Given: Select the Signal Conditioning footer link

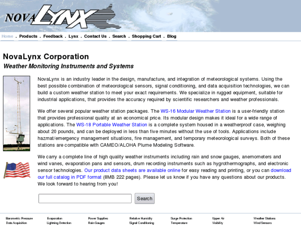Looking at the screenshot, I should pyautogui.click(x=142, y=223).
